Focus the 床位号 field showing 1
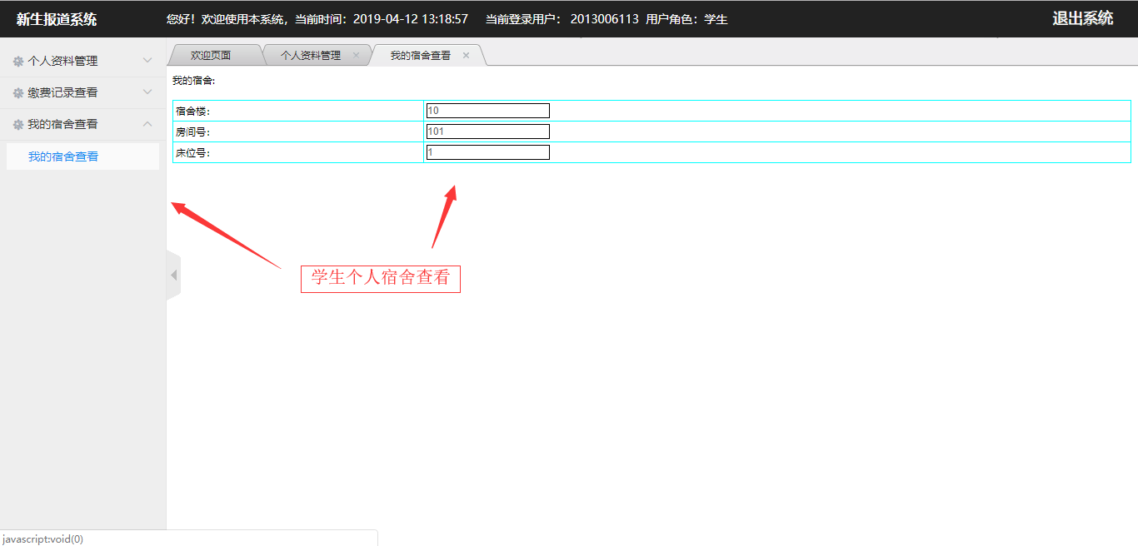This screenshot has height=546, width=1138. click(487, 152)
